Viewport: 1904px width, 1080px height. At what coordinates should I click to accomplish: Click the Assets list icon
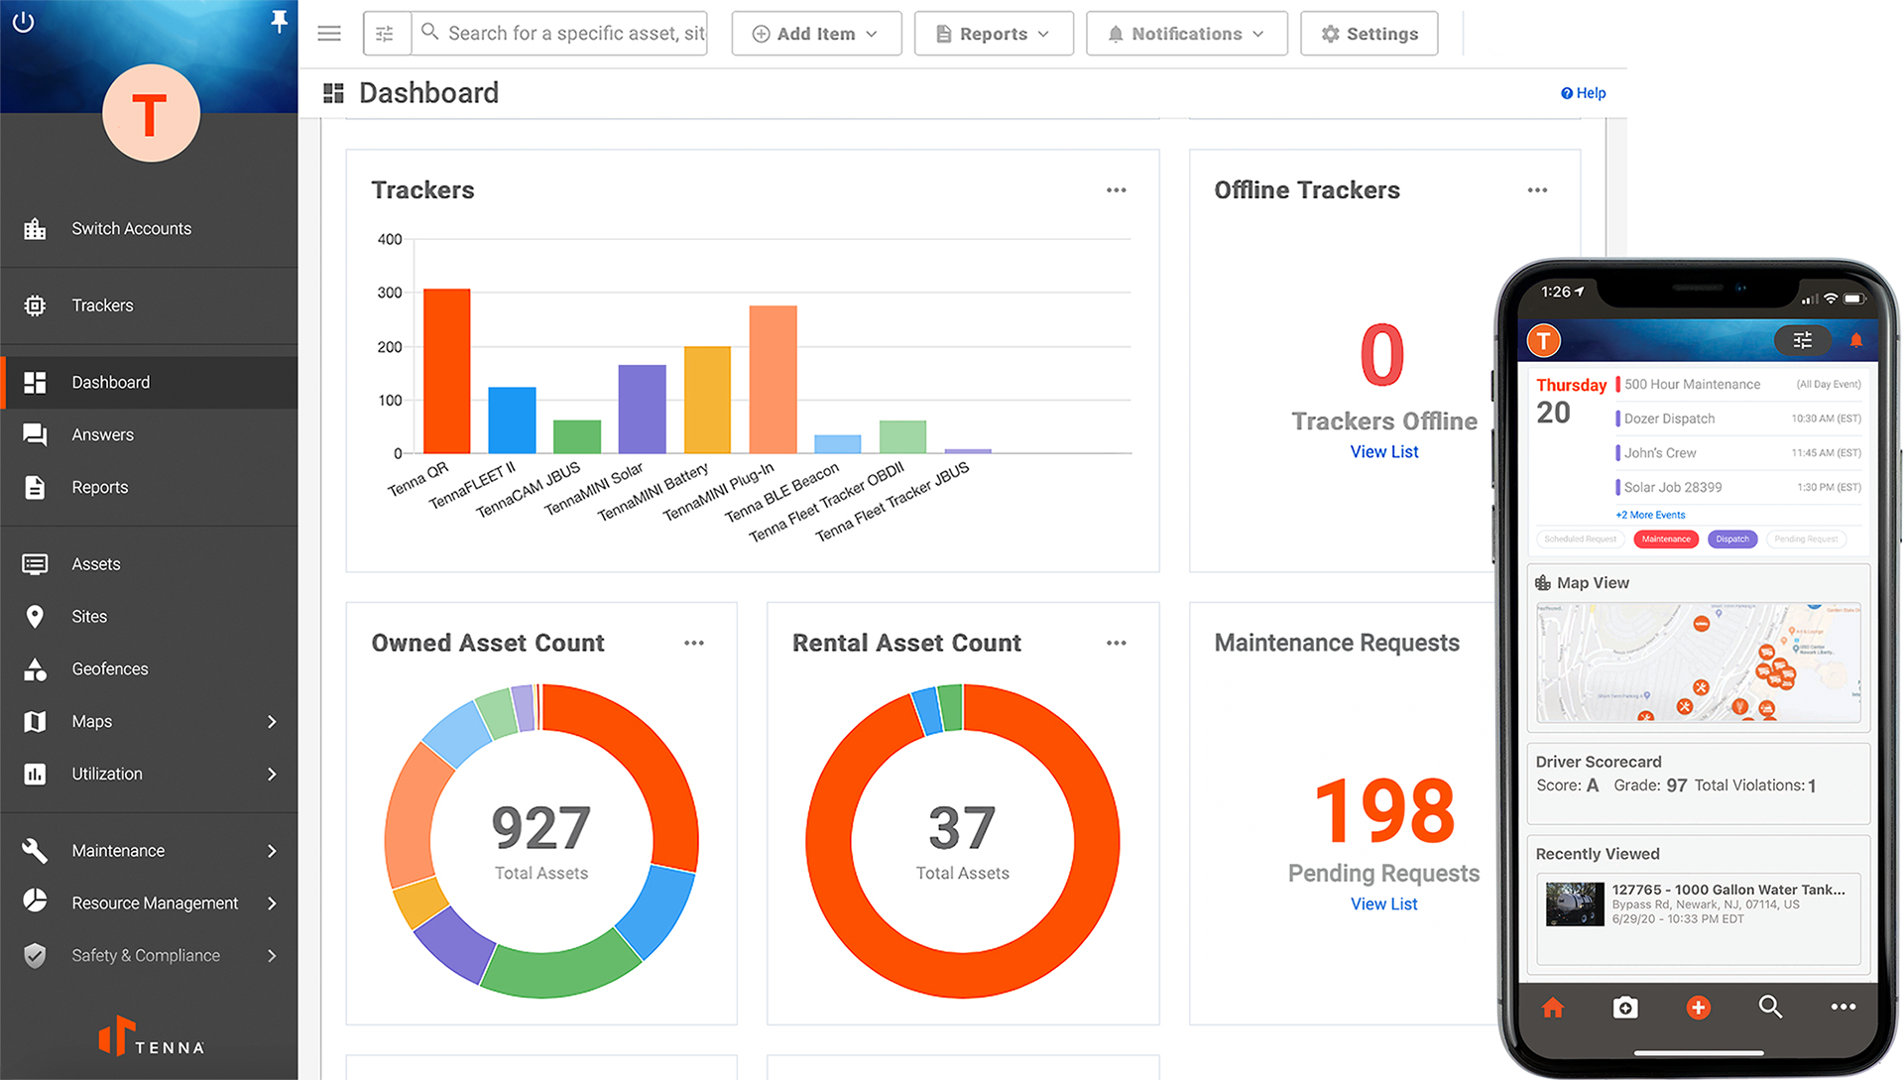[x=35, y=564]
